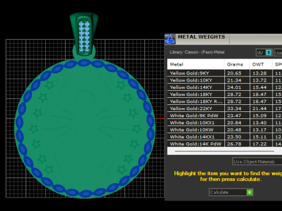Click the DWT column header

pyautogui.click(x=261, y=64)
